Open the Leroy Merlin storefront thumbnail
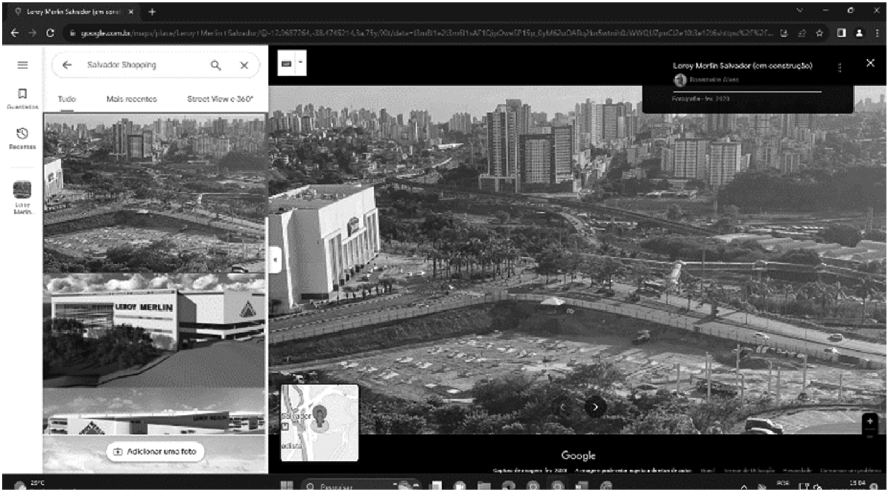The height and width of the screenshot is (492, 889). 154,330
